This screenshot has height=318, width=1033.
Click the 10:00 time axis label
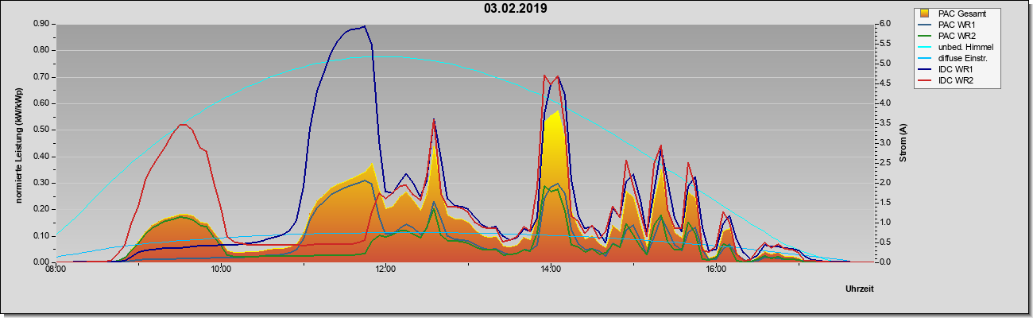[221, 270]
